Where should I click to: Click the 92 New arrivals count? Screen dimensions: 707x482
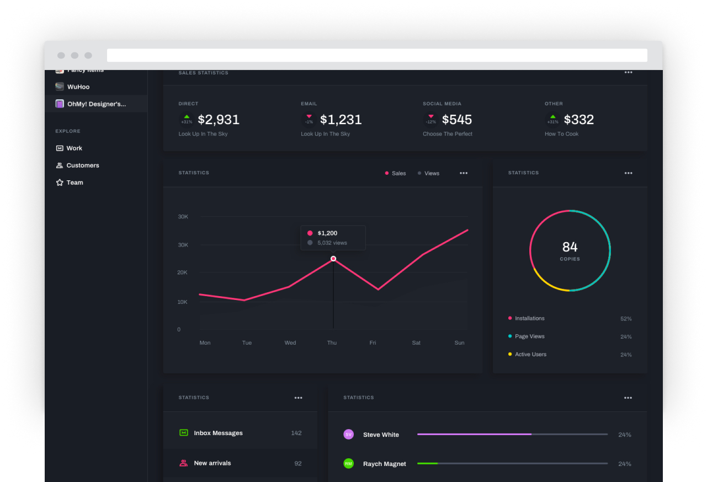tap(298, 463)
